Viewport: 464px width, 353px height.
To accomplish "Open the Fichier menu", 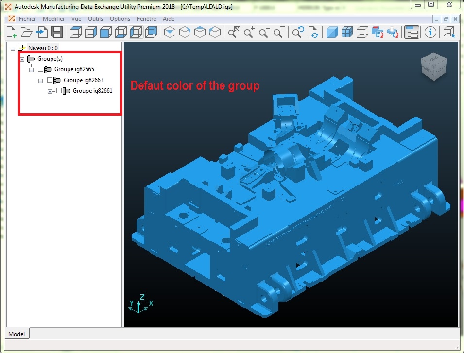I will [27, 18].
